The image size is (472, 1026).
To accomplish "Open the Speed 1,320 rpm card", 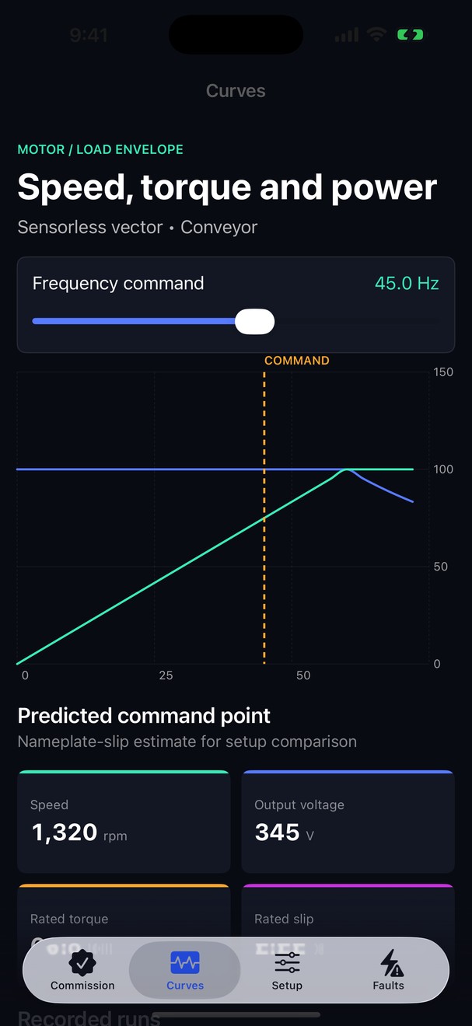I will click(124, 822).
